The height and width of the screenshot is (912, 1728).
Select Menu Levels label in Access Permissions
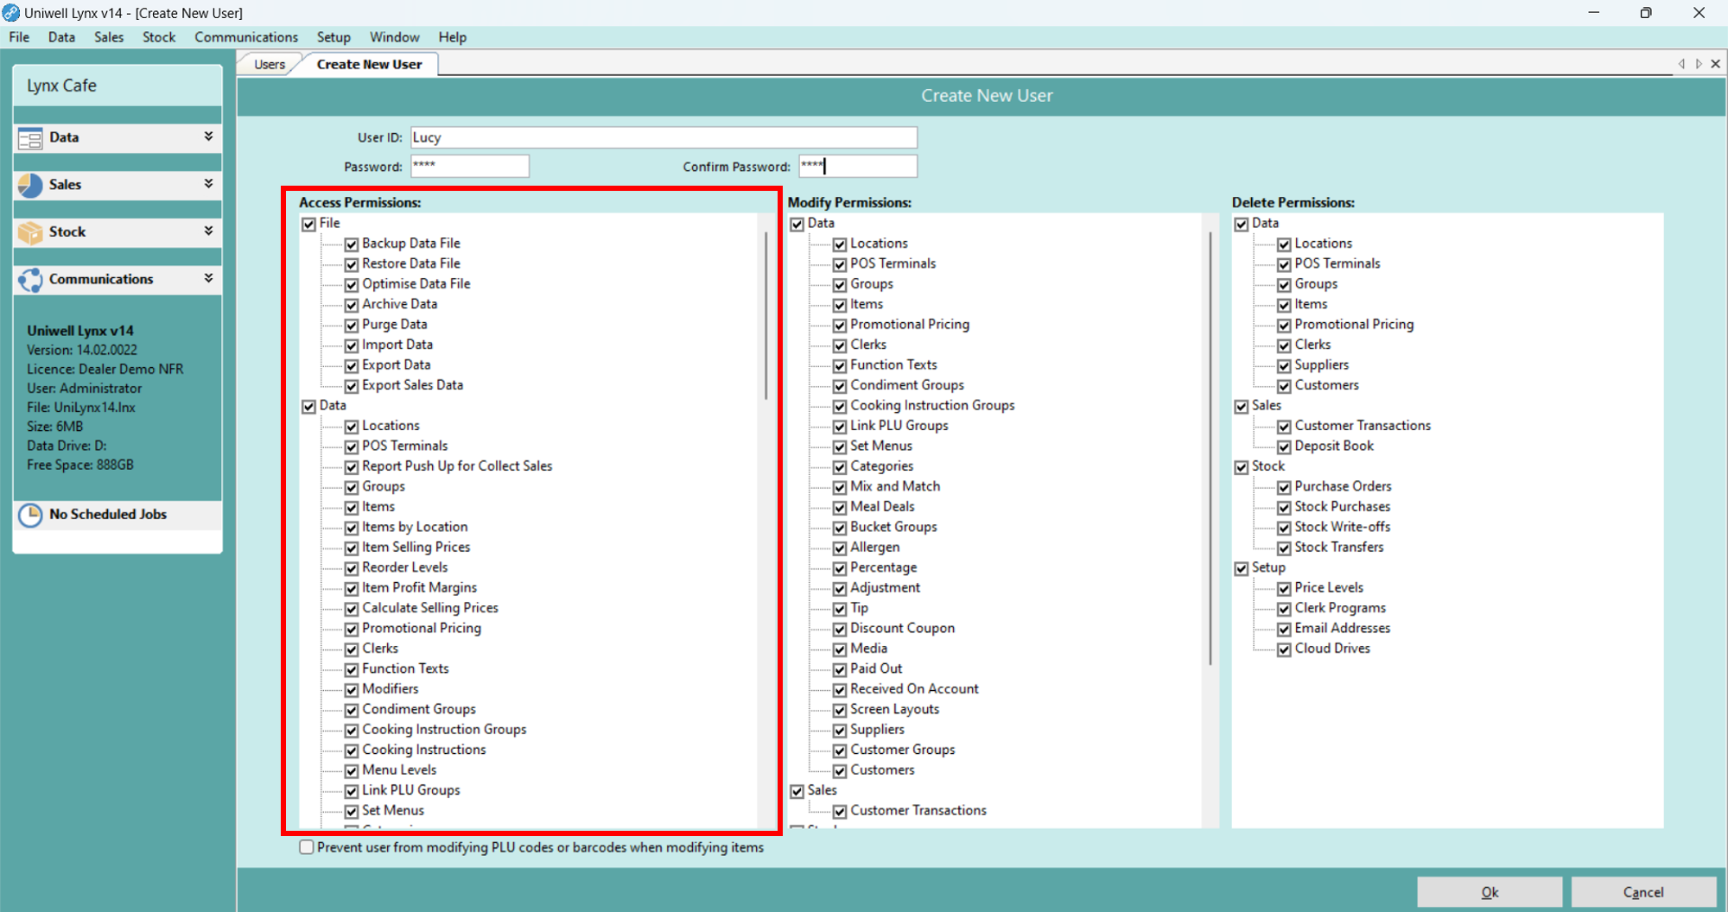click(399, 769)
